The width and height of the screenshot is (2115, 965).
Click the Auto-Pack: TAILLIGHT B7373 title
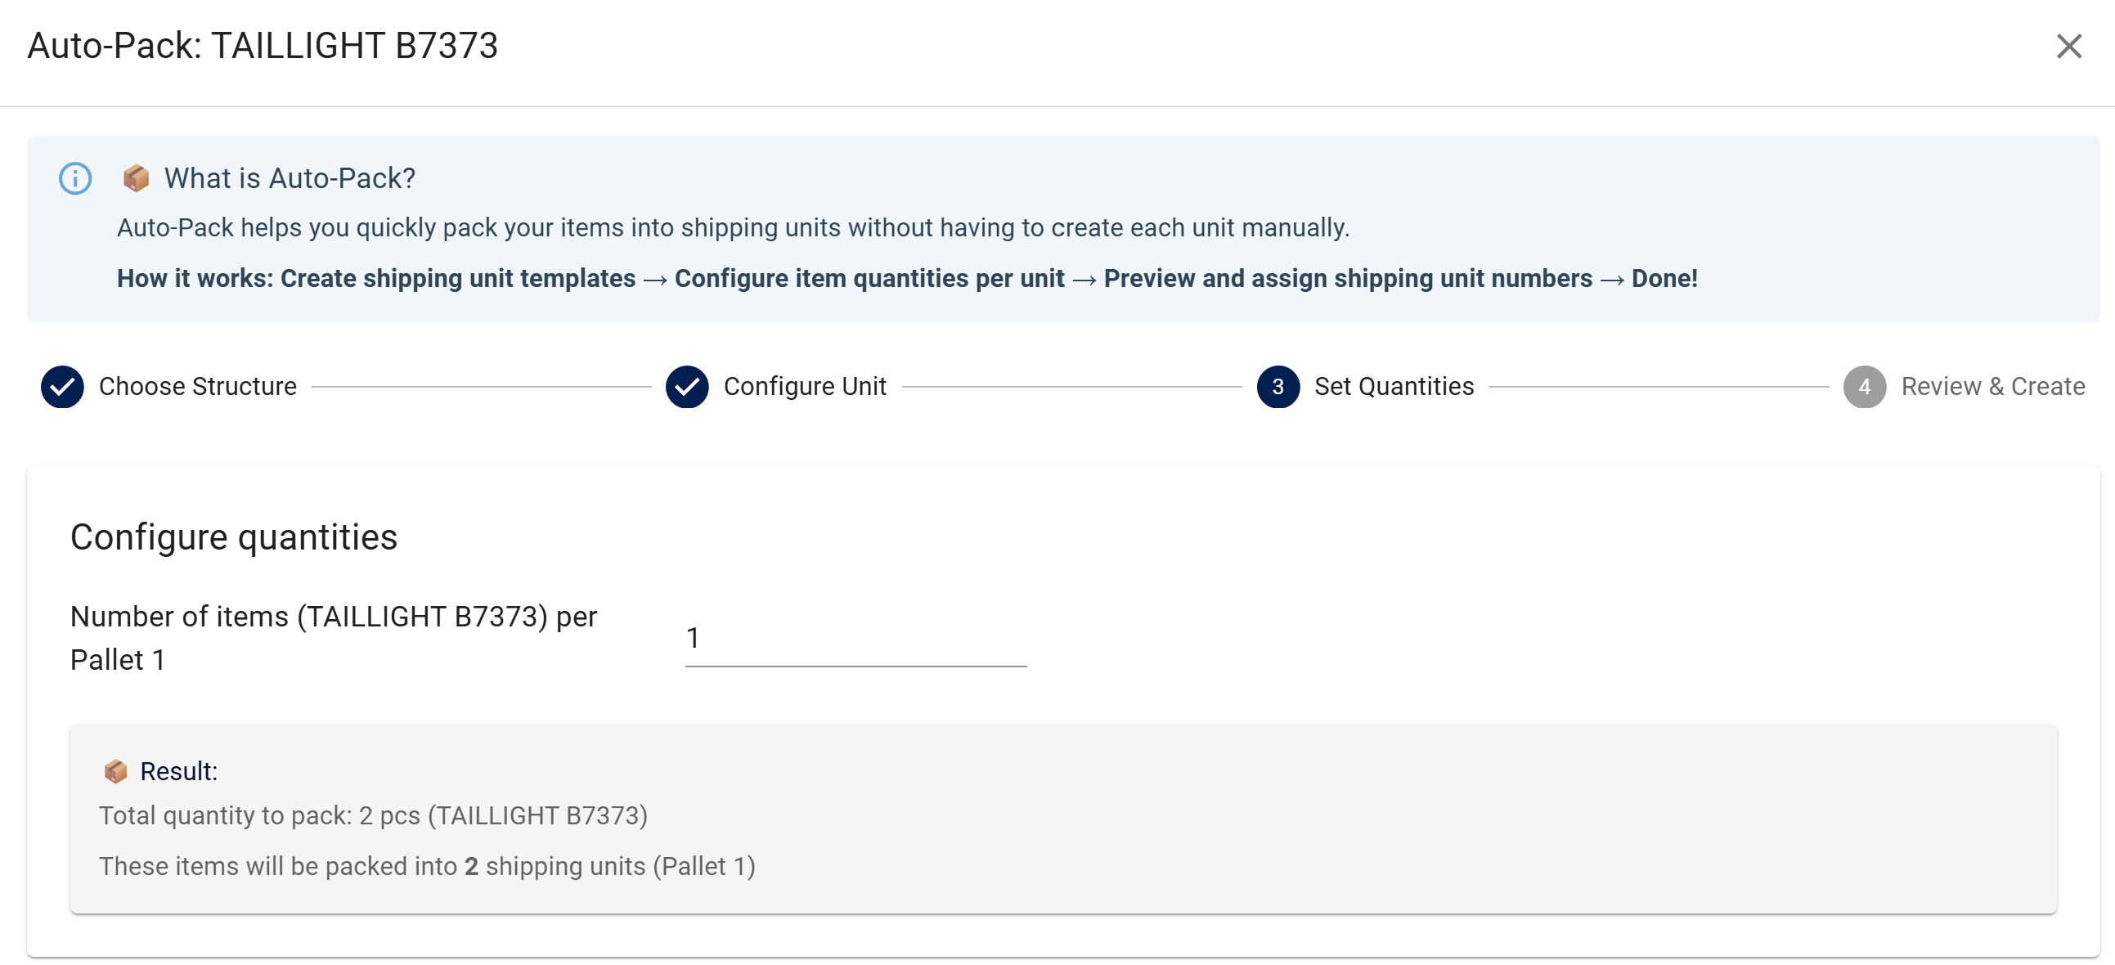coord(263,46)
